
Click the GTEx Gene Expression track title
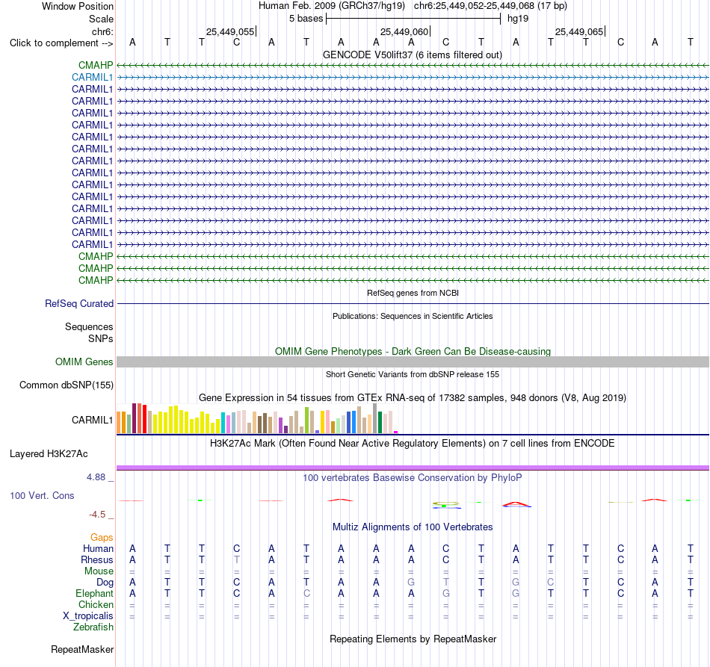pyautogui.click(x=412, y=398)
